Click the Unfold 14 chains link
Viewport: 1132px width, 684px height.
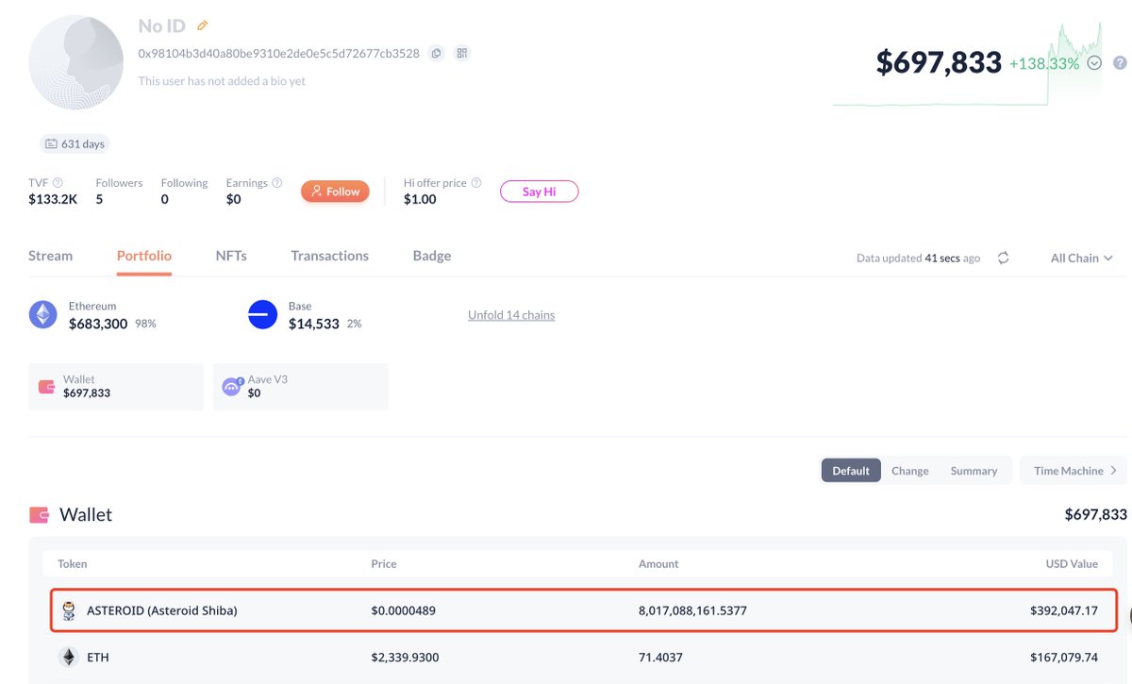point(511,315)
